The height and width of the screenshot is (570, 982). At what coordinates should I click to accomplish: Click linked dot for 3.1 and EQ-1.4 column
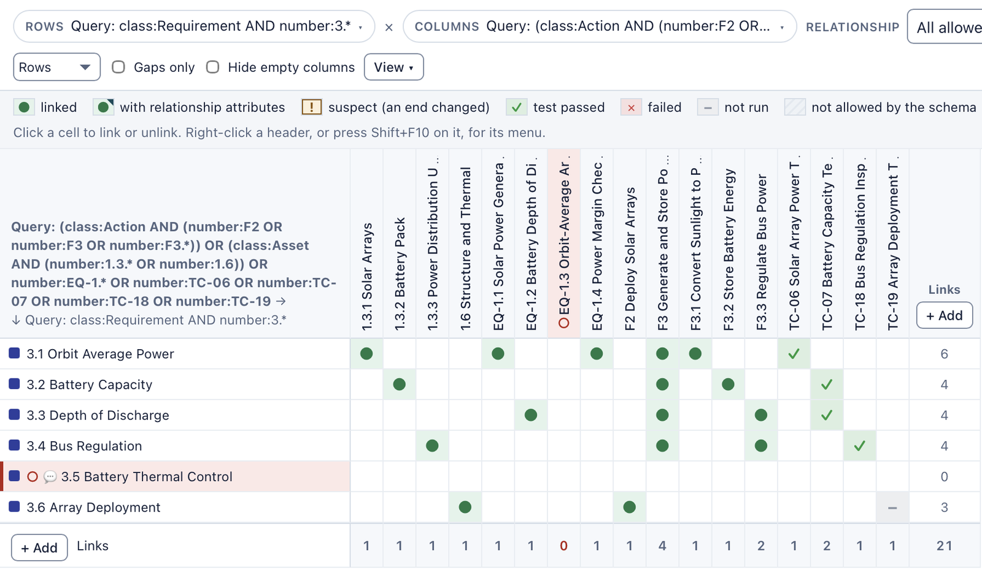597,353
